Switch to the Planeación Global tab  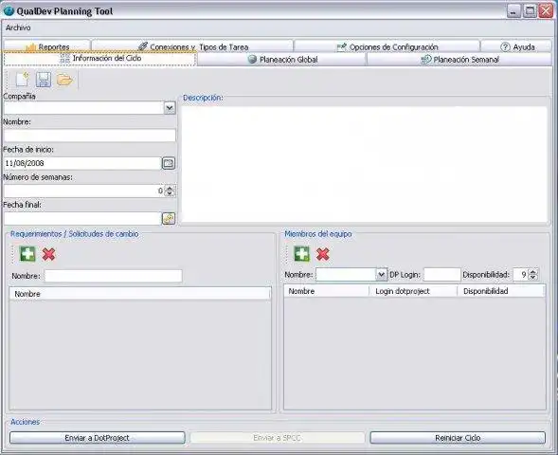(x=282, y=60)
